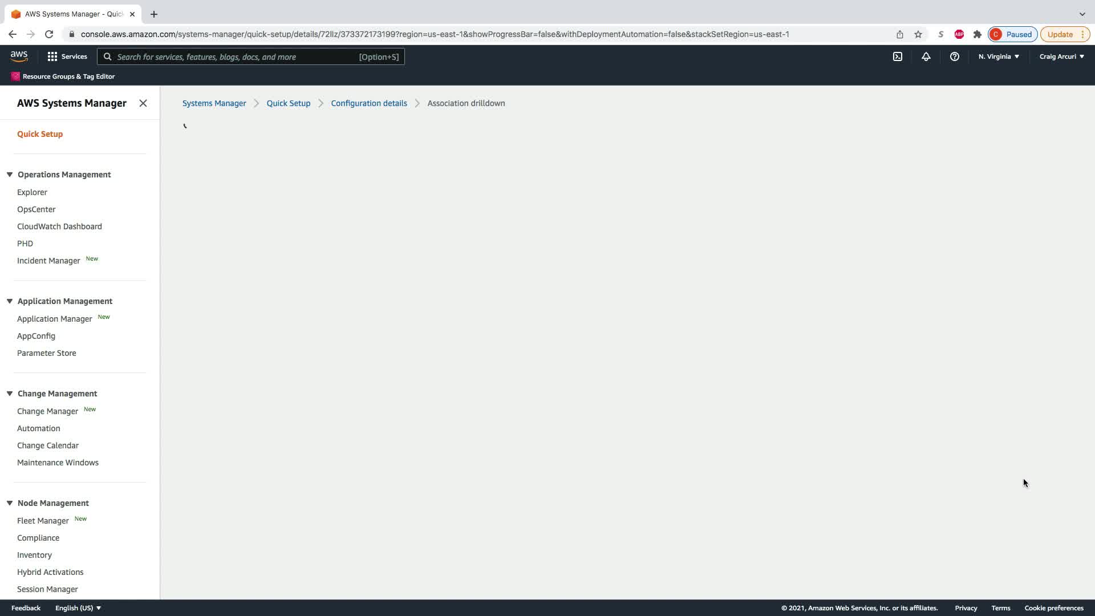Open Parameter Store in sidebar
The image size is (1095, 616).
click(x=47, y=353)
